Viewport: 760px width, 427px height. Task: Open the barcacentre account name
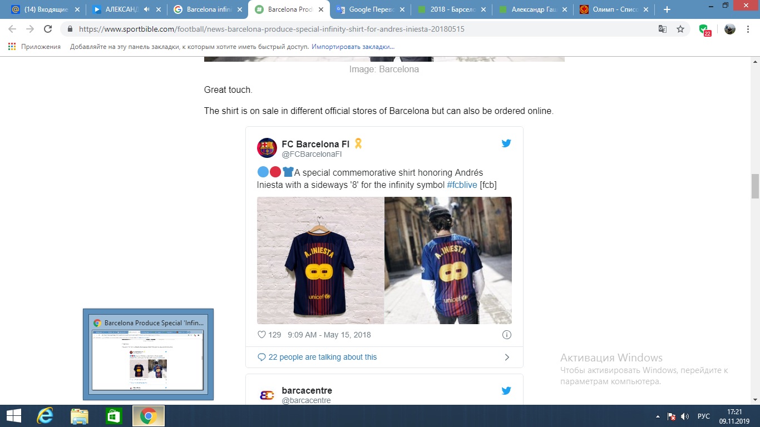(x=307, y=390)
